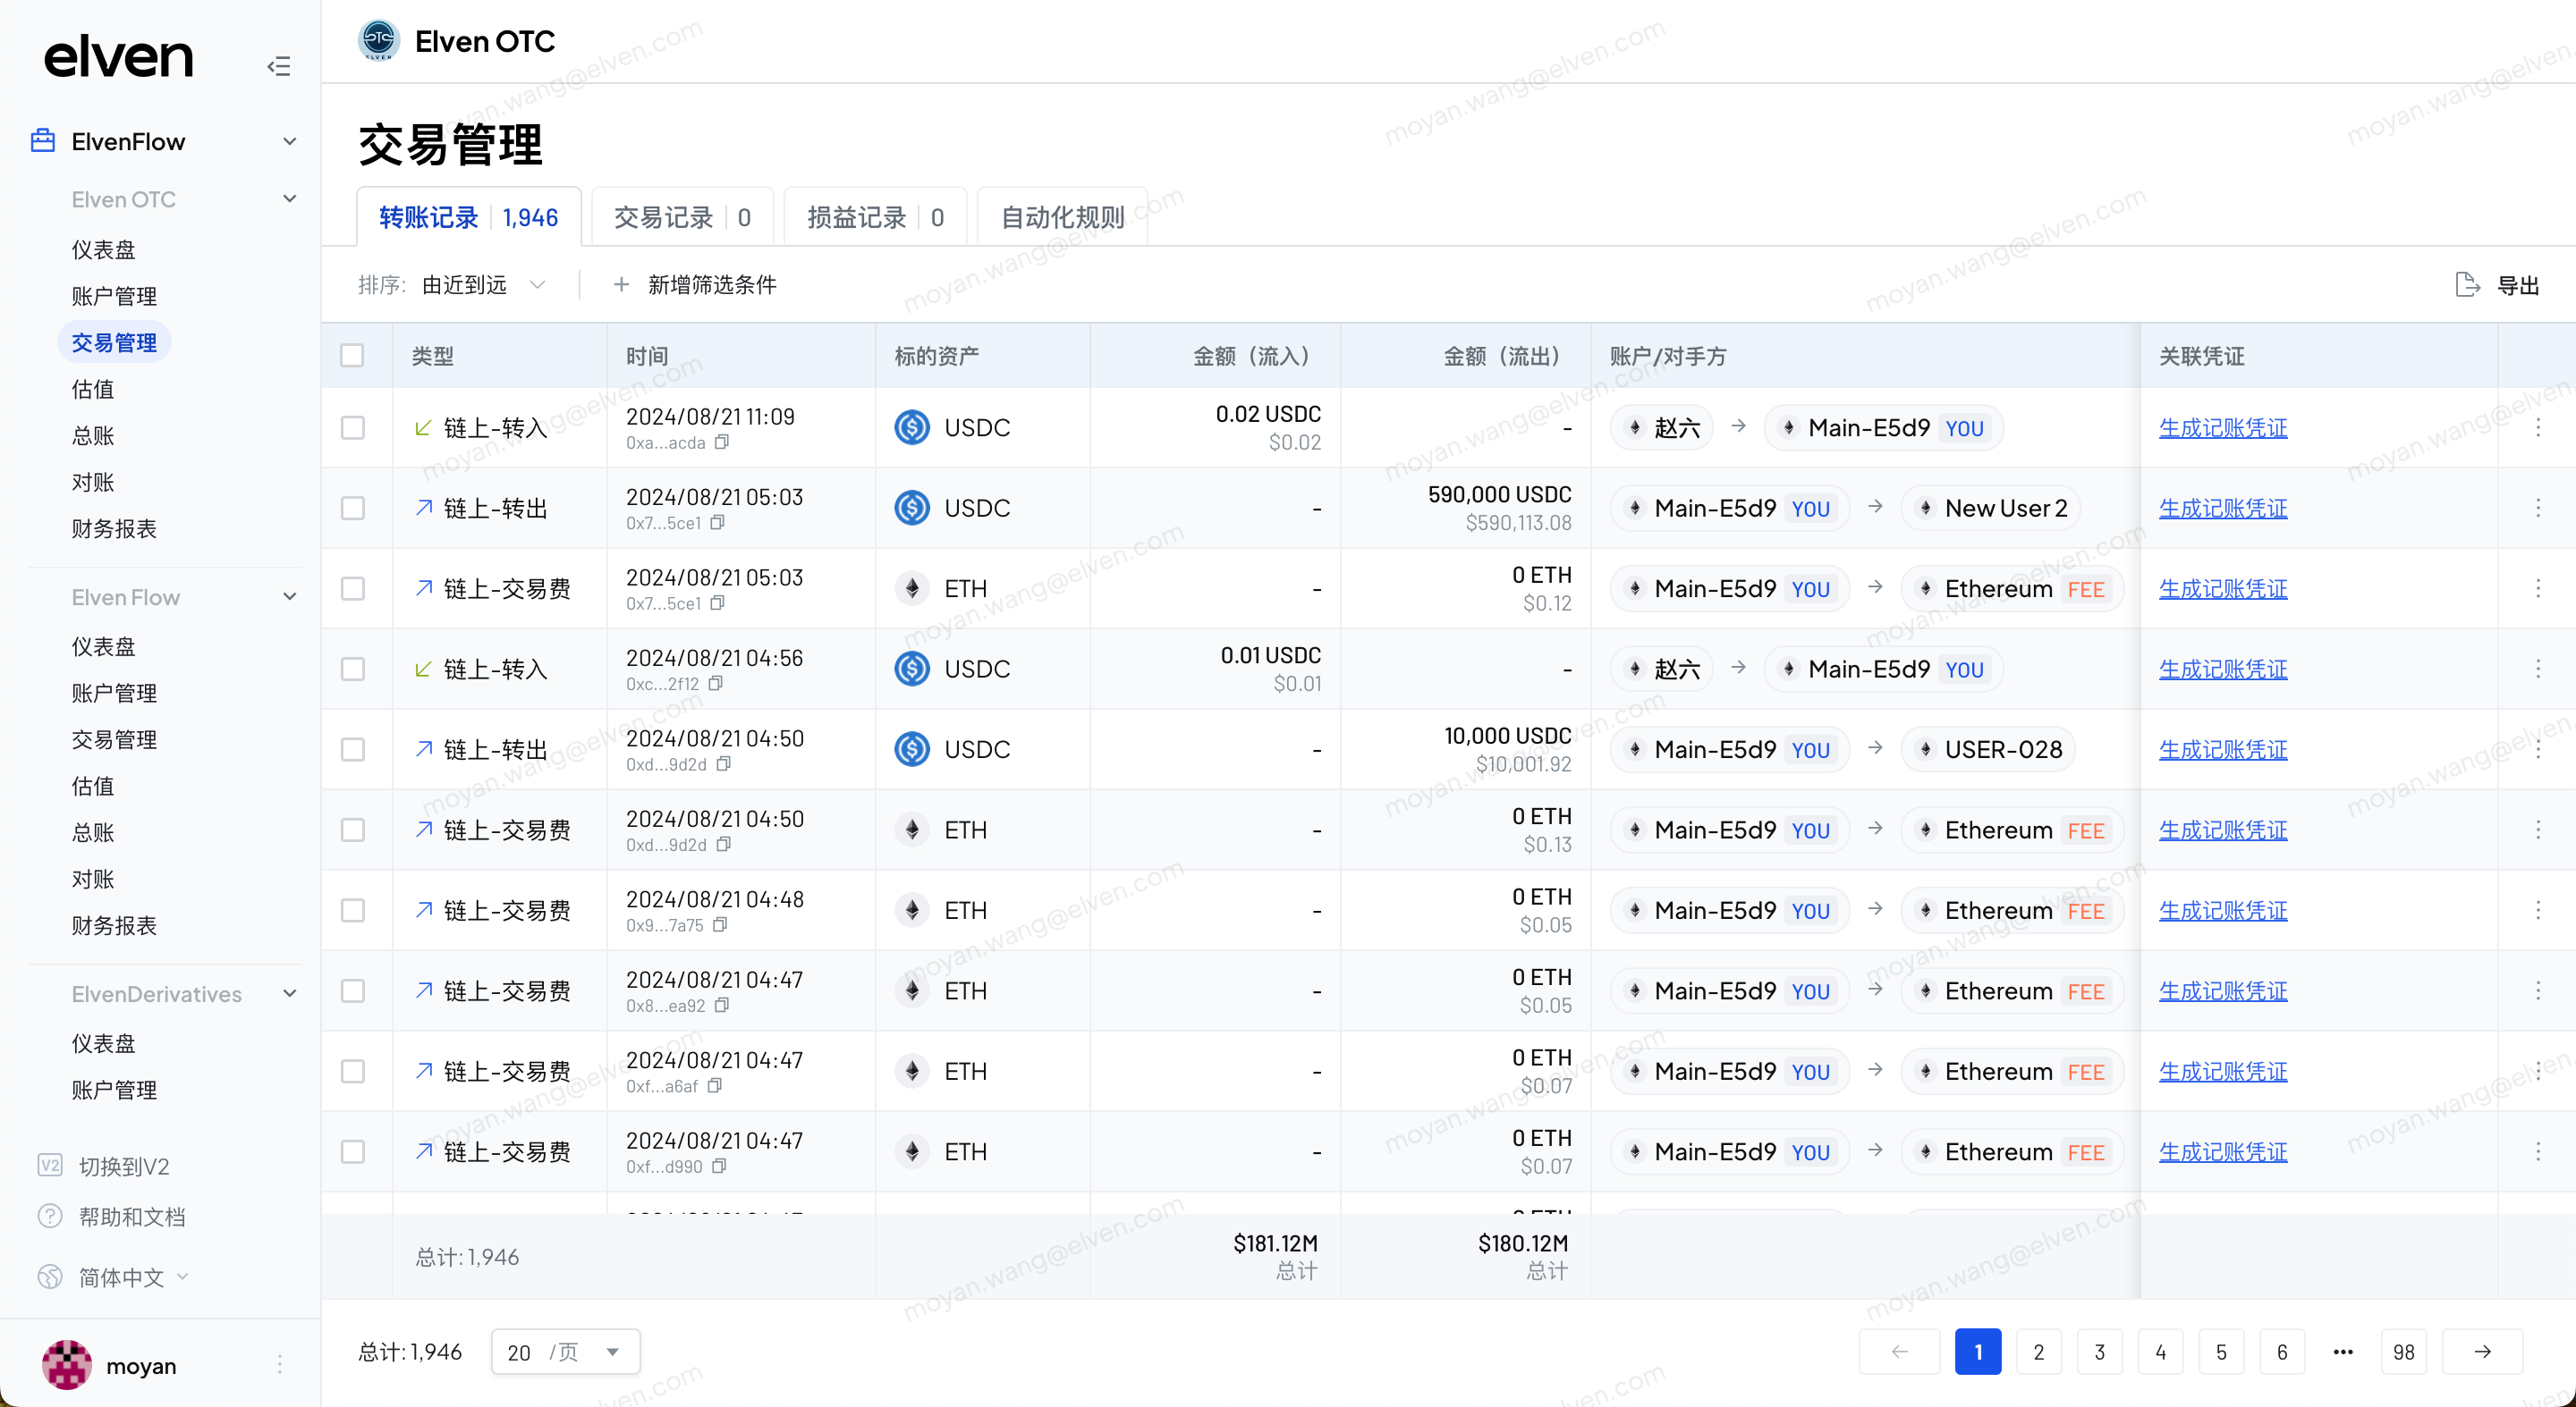Viewport: 2576px width, 1407px height.
Task: Click the export file icon
Action: [2466, 285]
